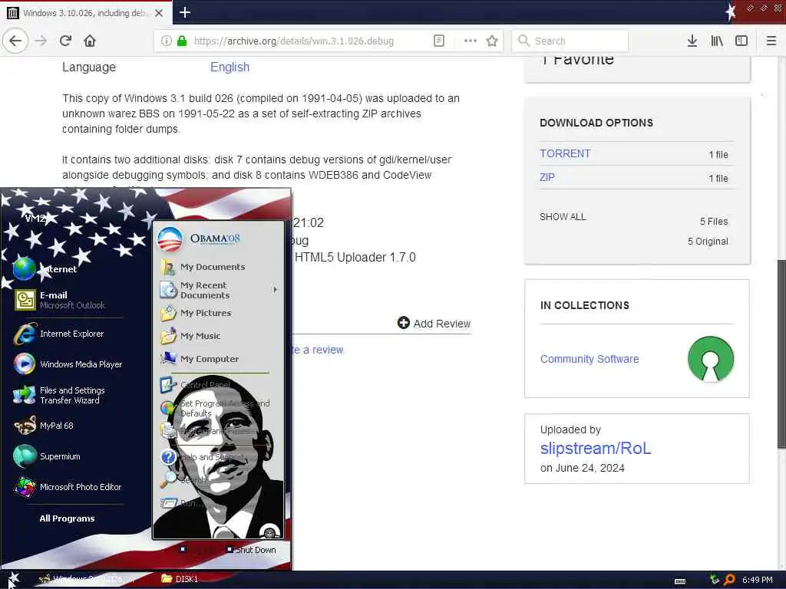Switch to DISK1 taskbar button
This screenshot has height=589, width=786.
click(x=180, y=579)
